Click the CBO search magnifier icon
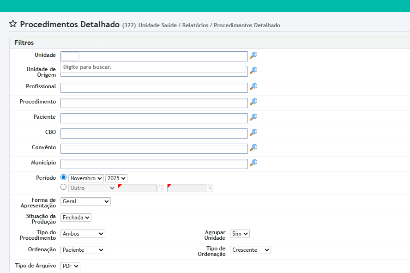The image size is (410, 273). click(x=253, y=133)
